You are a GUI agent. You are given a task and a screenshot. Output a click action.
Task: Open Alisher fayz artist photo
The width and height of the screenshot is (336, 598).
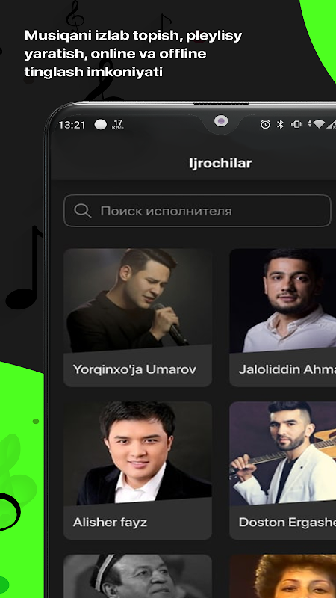click(137, 453)
